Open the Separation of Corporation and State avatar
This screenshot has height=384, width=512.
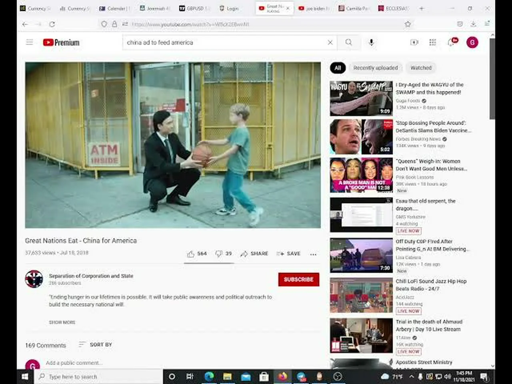34,279
